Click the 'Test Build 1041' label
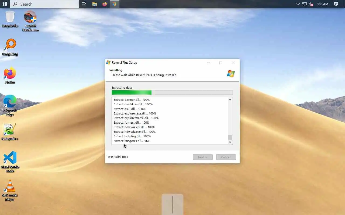This screenshot has height=215, width=345. point(118,157)
